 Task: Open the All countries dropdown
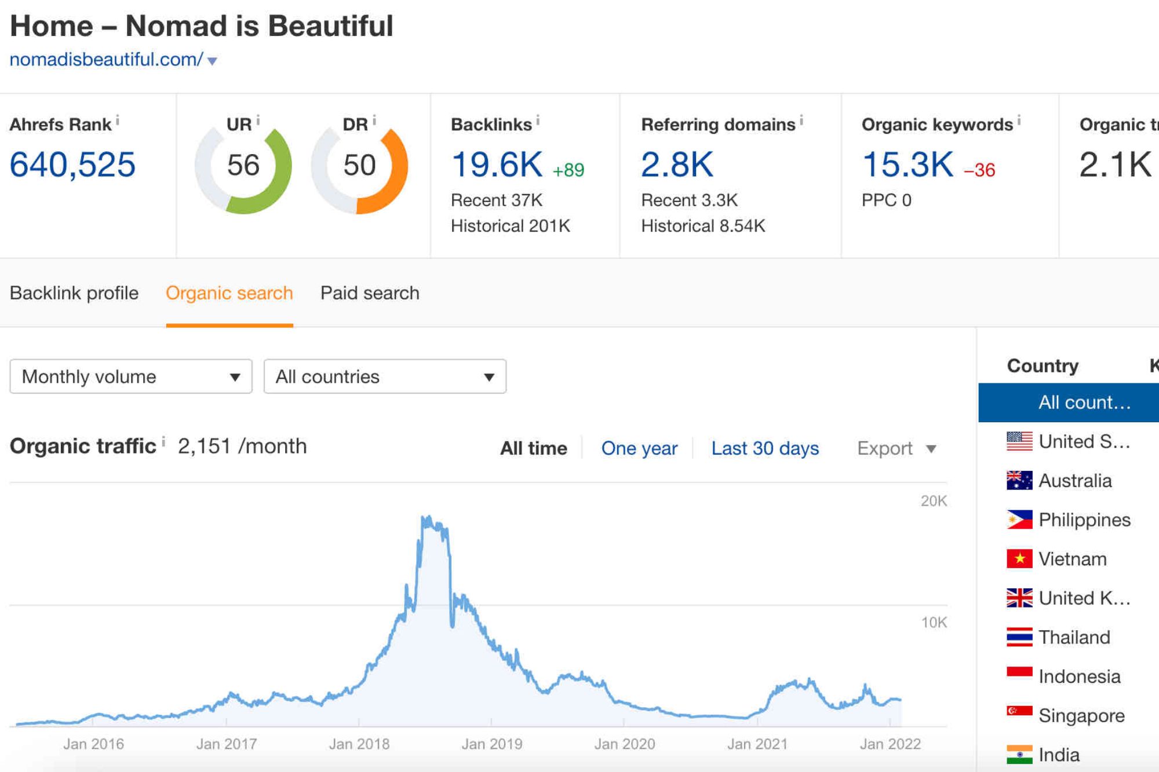[385, 376]
